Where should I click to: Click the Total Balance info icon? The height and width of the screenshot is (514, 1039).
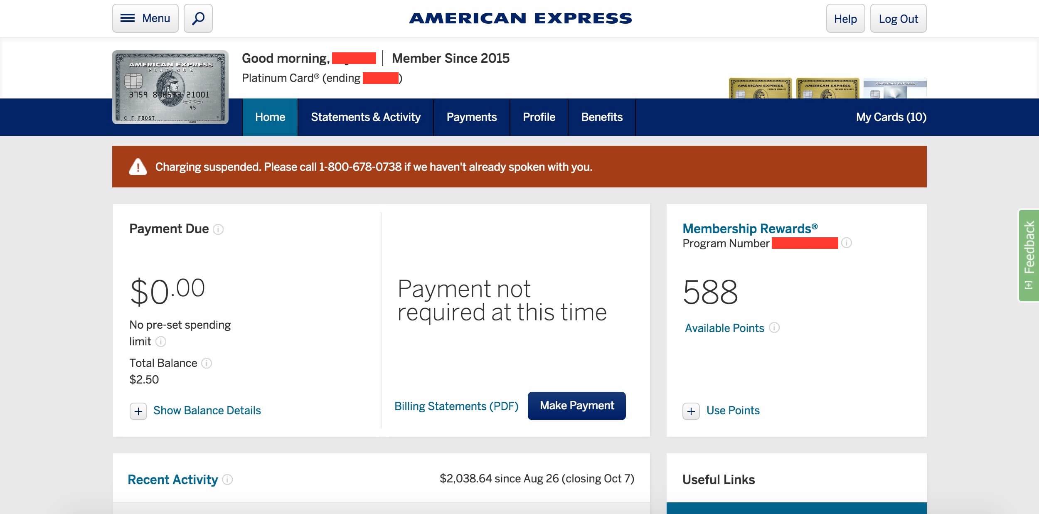click(207, 363)
